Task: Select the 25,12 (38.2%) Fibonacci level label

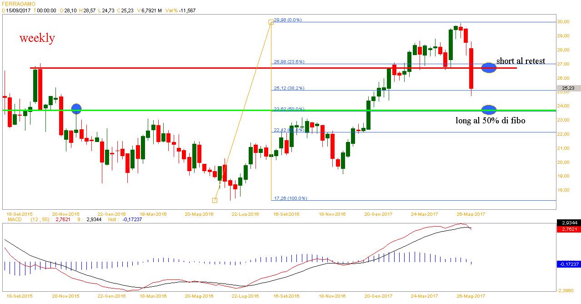Action: (x=289, y=88)
